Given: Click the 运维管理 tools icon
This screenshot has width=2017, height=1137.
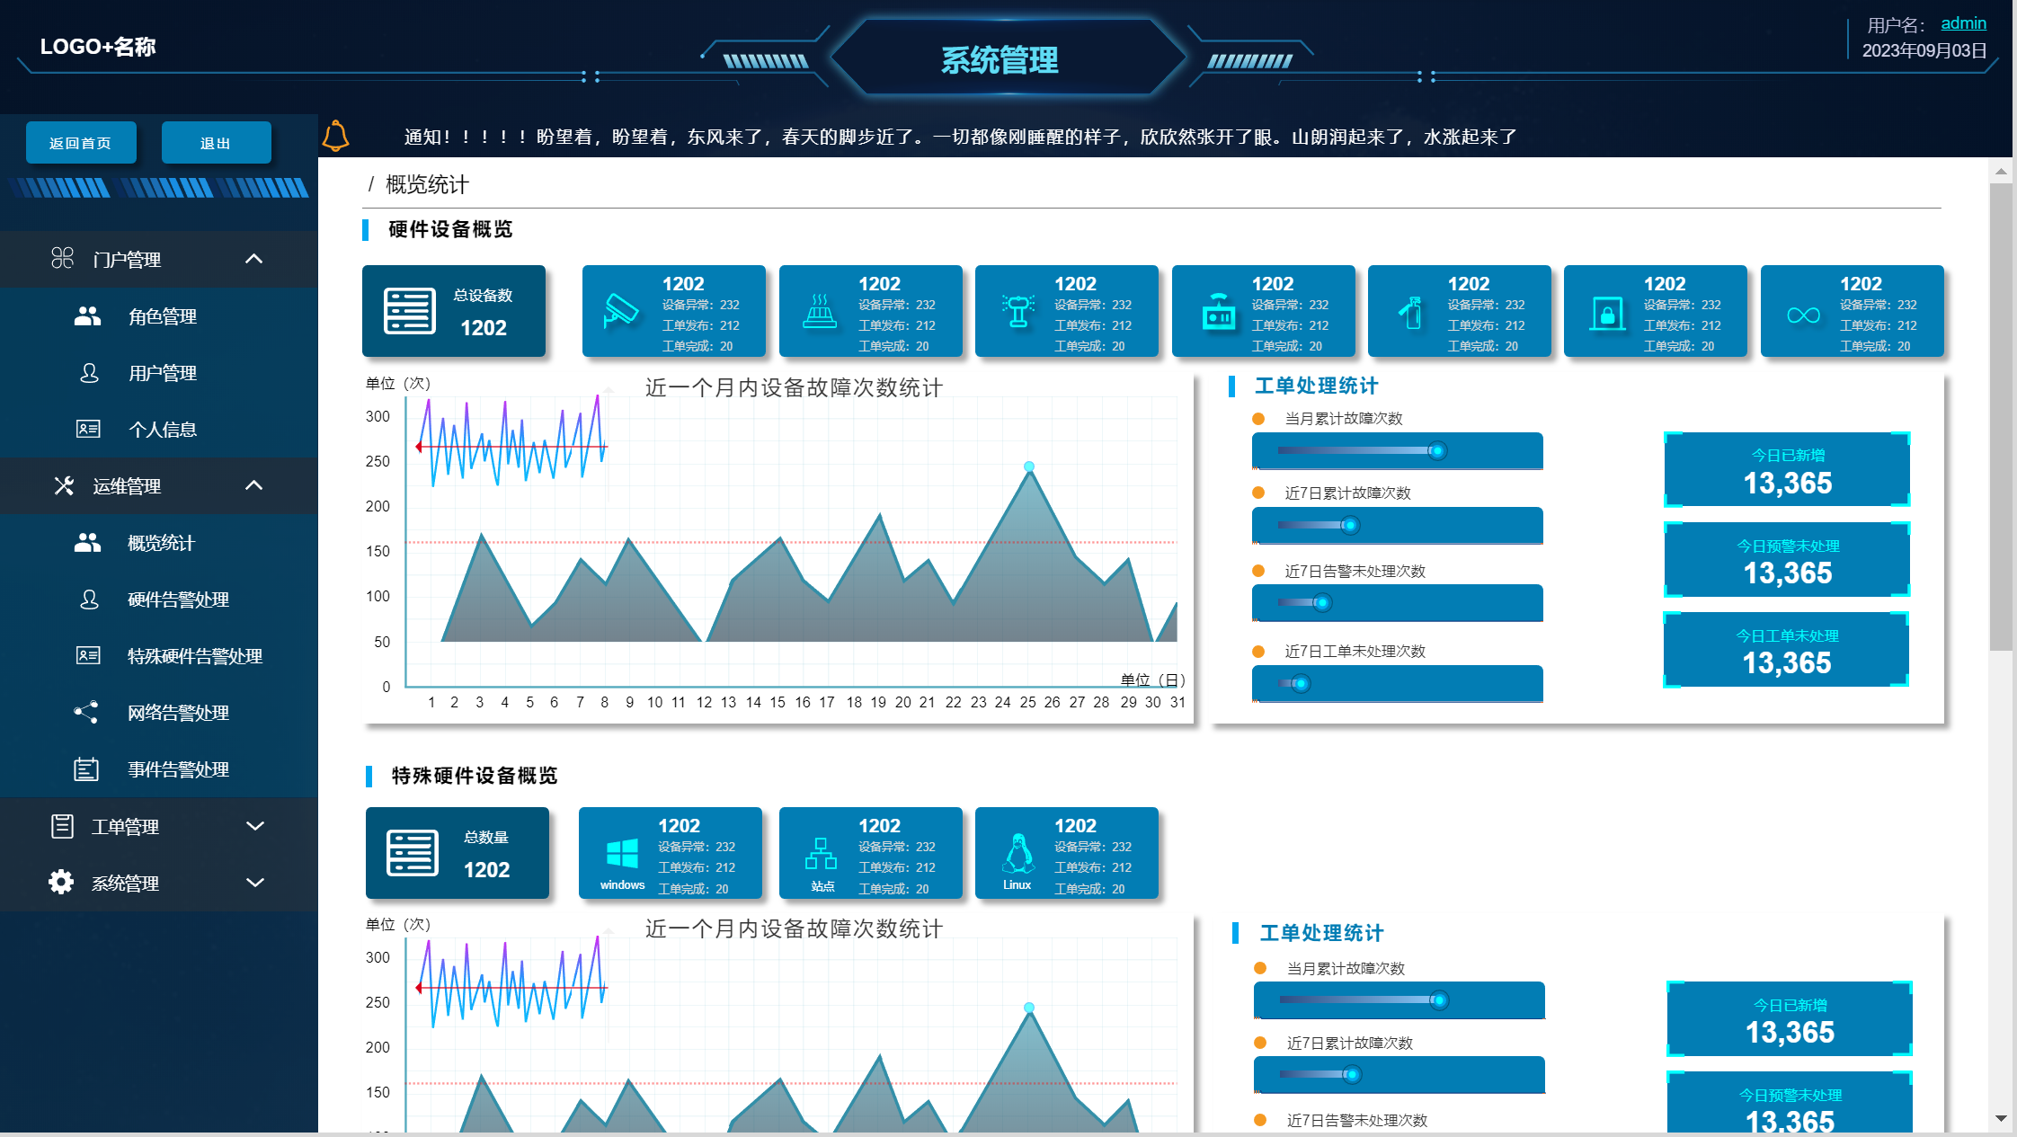Looking at the screenshot, I should 63,485.
